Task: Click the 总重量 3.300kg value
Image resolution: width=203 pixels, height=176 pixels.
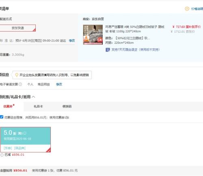Action: tap(18, 55)
